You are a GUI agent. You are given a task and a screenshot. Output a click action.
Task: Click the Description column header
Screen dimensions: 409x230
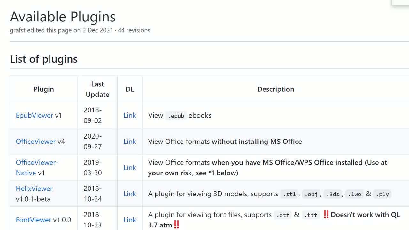point(275,89)
